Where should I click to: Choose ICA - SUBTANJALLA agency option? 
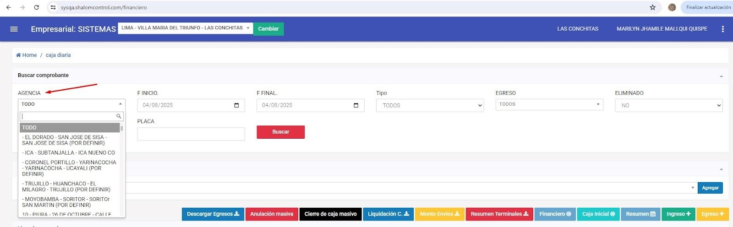pyautogui.click(x=69, y=153)
